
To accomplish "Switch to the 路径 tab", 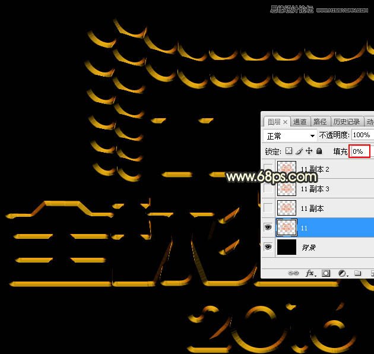I will (x=320, y=122).
